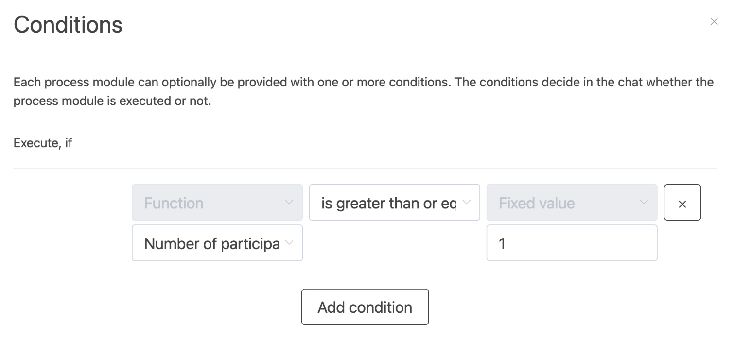Expand the Number of participants selector
This screenshot has height=341, width=734.
click(217, 243)
